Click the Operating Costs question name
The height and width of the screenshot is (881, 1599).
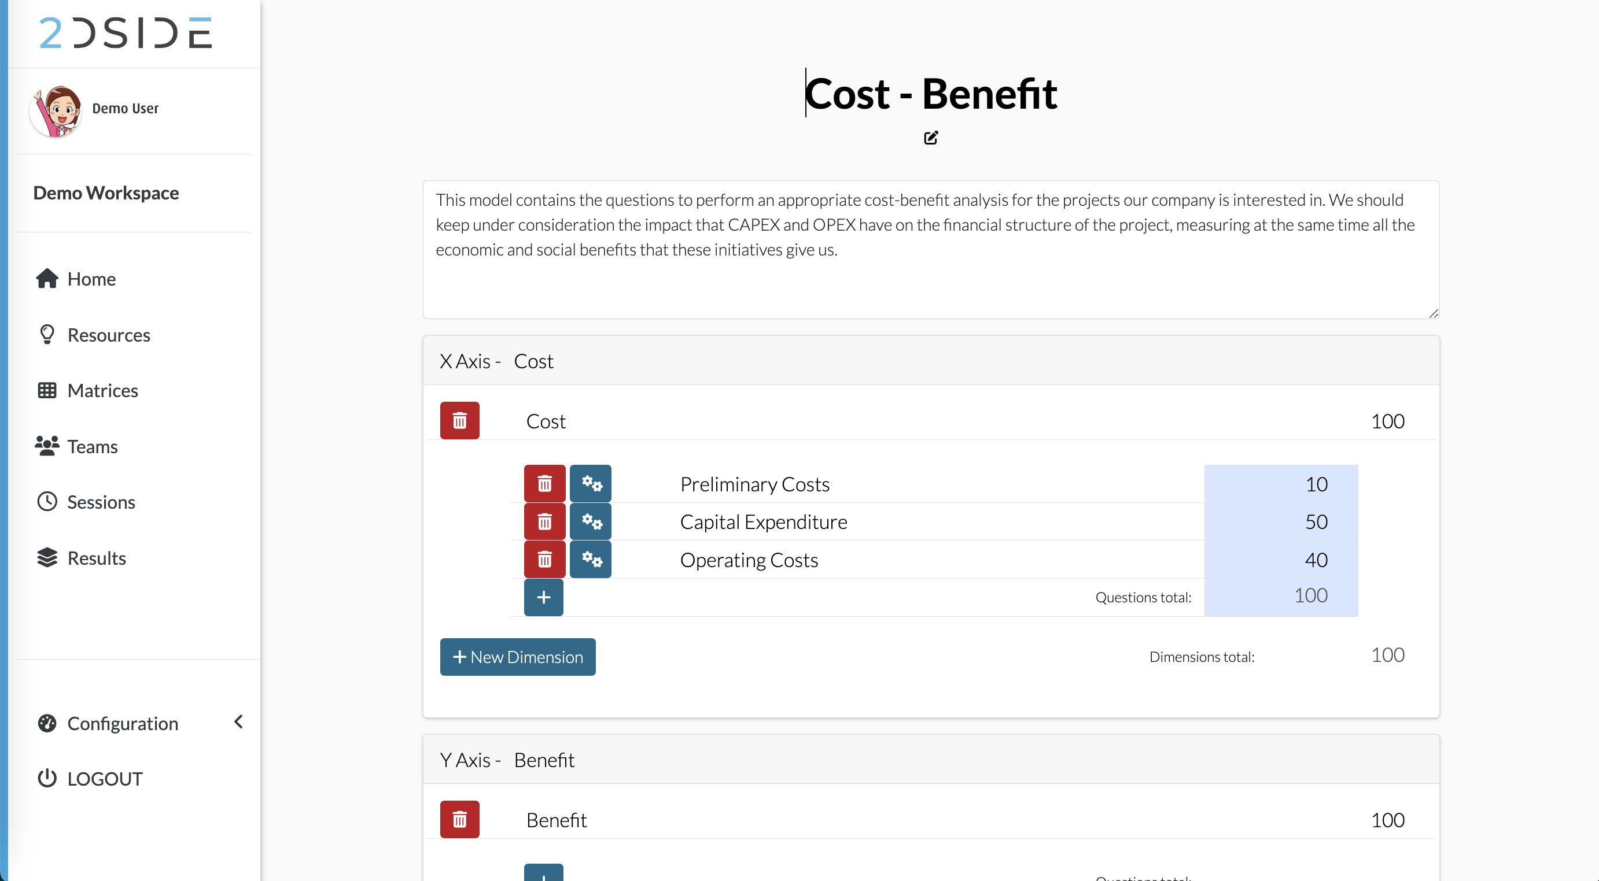[x=749, y=560]
